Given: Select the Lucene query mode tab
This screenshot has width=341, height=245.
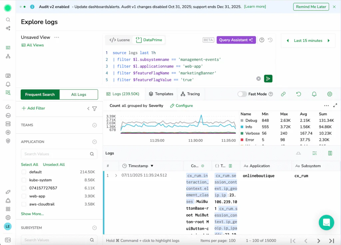Looking at the screenshot, I should (x=120, y=40).
